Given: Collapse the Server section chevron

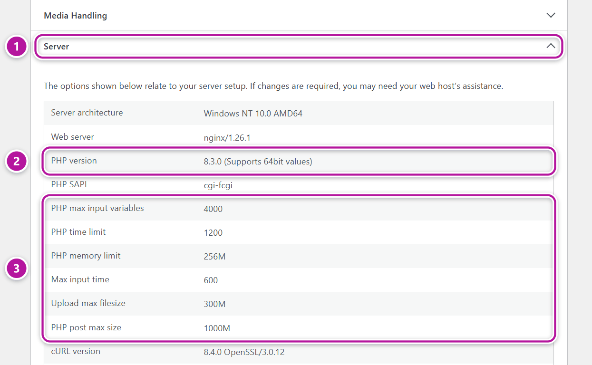Looking at the screenshot, I should pos(551,46).
